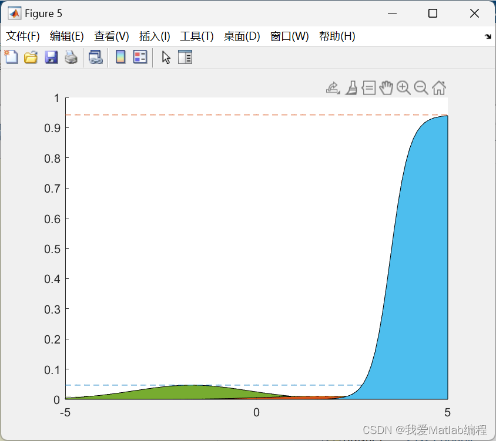Open the 帮助(H) menu
The width and height of the screenshot is (496, 441).
coord(337,36)
